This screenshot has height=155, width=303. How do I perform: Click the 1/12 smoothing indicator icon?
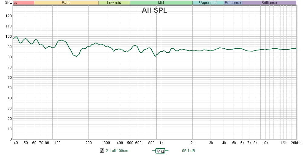(160, 151)
